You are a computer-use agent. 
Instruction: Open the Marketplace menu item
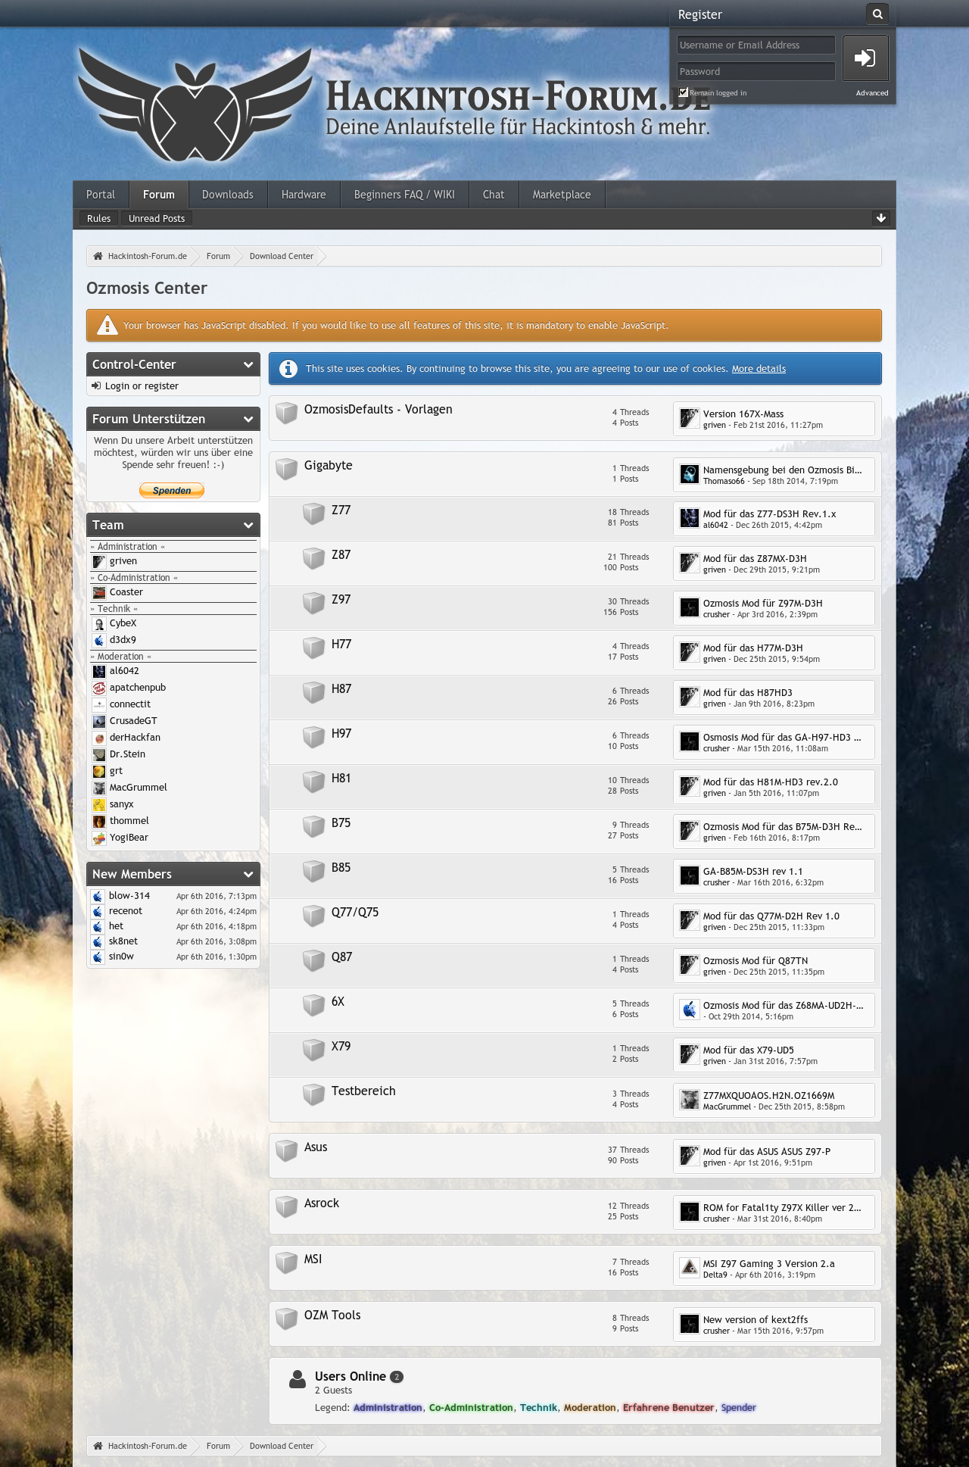pyautogui.click(x=562, y=195)
